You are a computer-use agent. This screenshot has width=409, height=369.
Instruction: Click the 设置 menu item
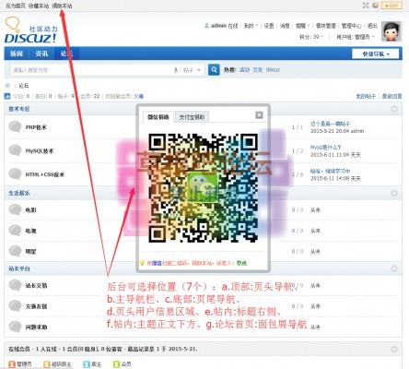[x=269, y=26]
